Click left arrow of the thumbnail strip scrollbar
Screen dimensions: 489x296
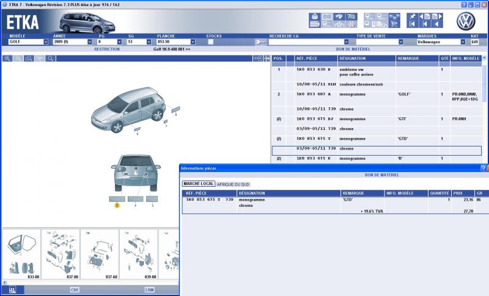pos(5,283)
